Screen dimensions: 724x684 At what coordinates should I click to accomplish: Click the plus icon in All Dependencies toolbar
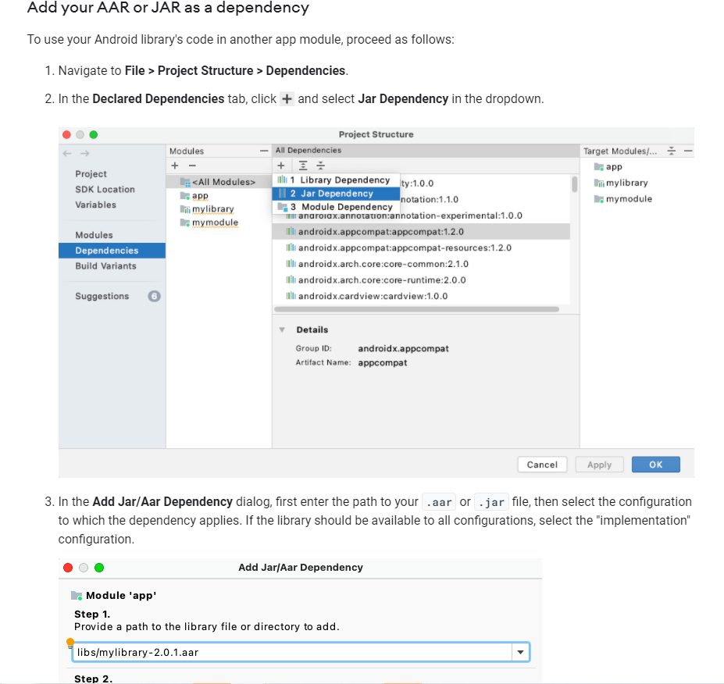tap(281, 165)
